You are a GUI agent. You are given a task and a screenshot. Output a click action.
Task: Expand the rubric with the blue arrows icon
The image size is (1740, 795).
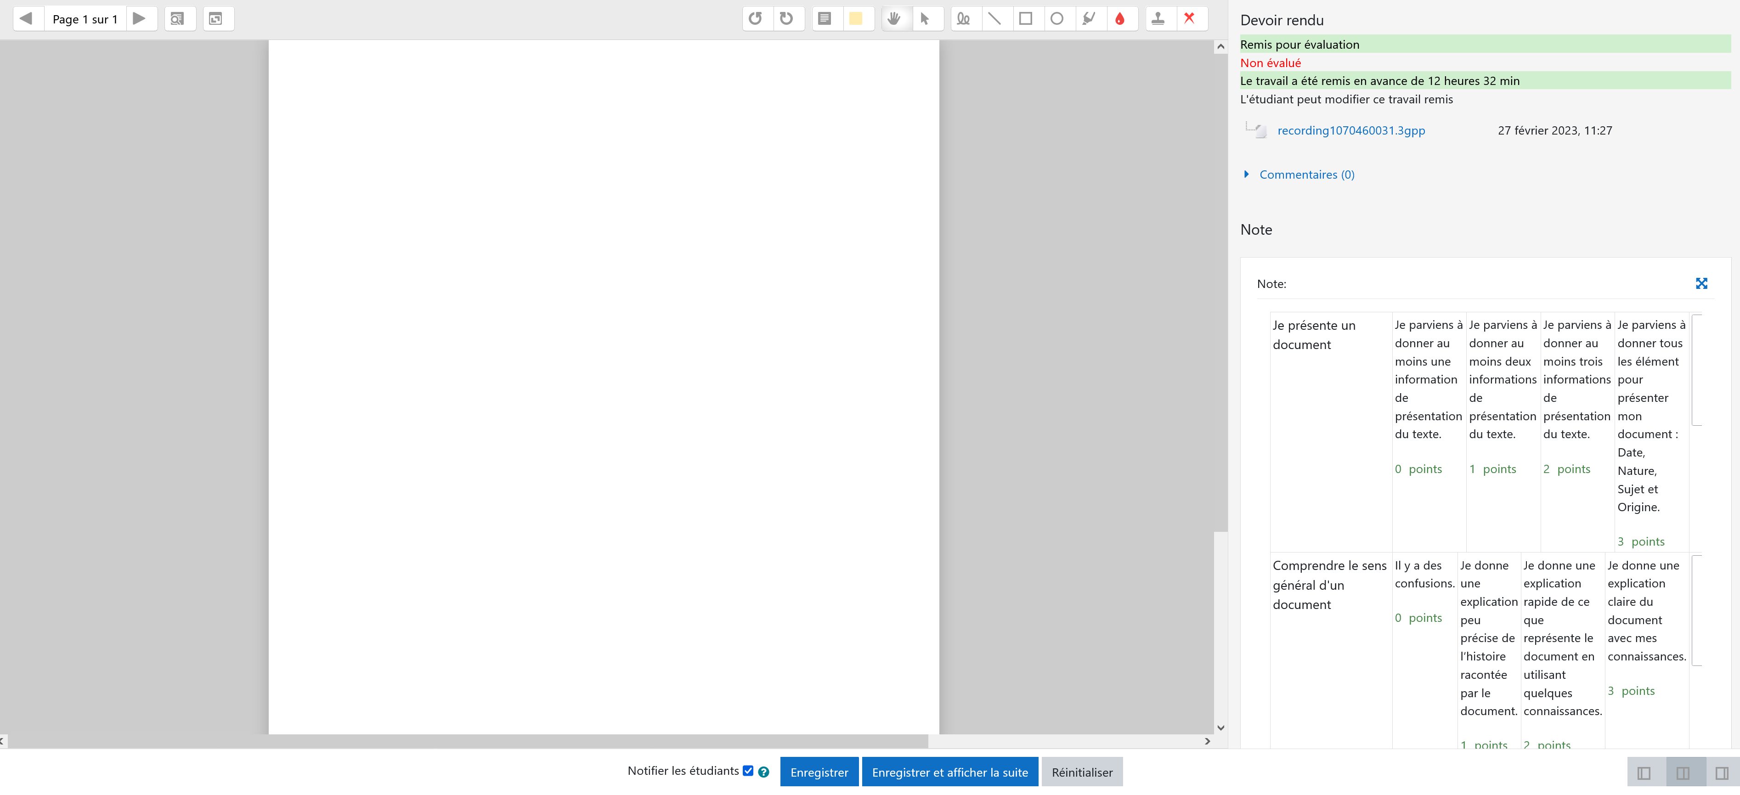[1701, 284]
